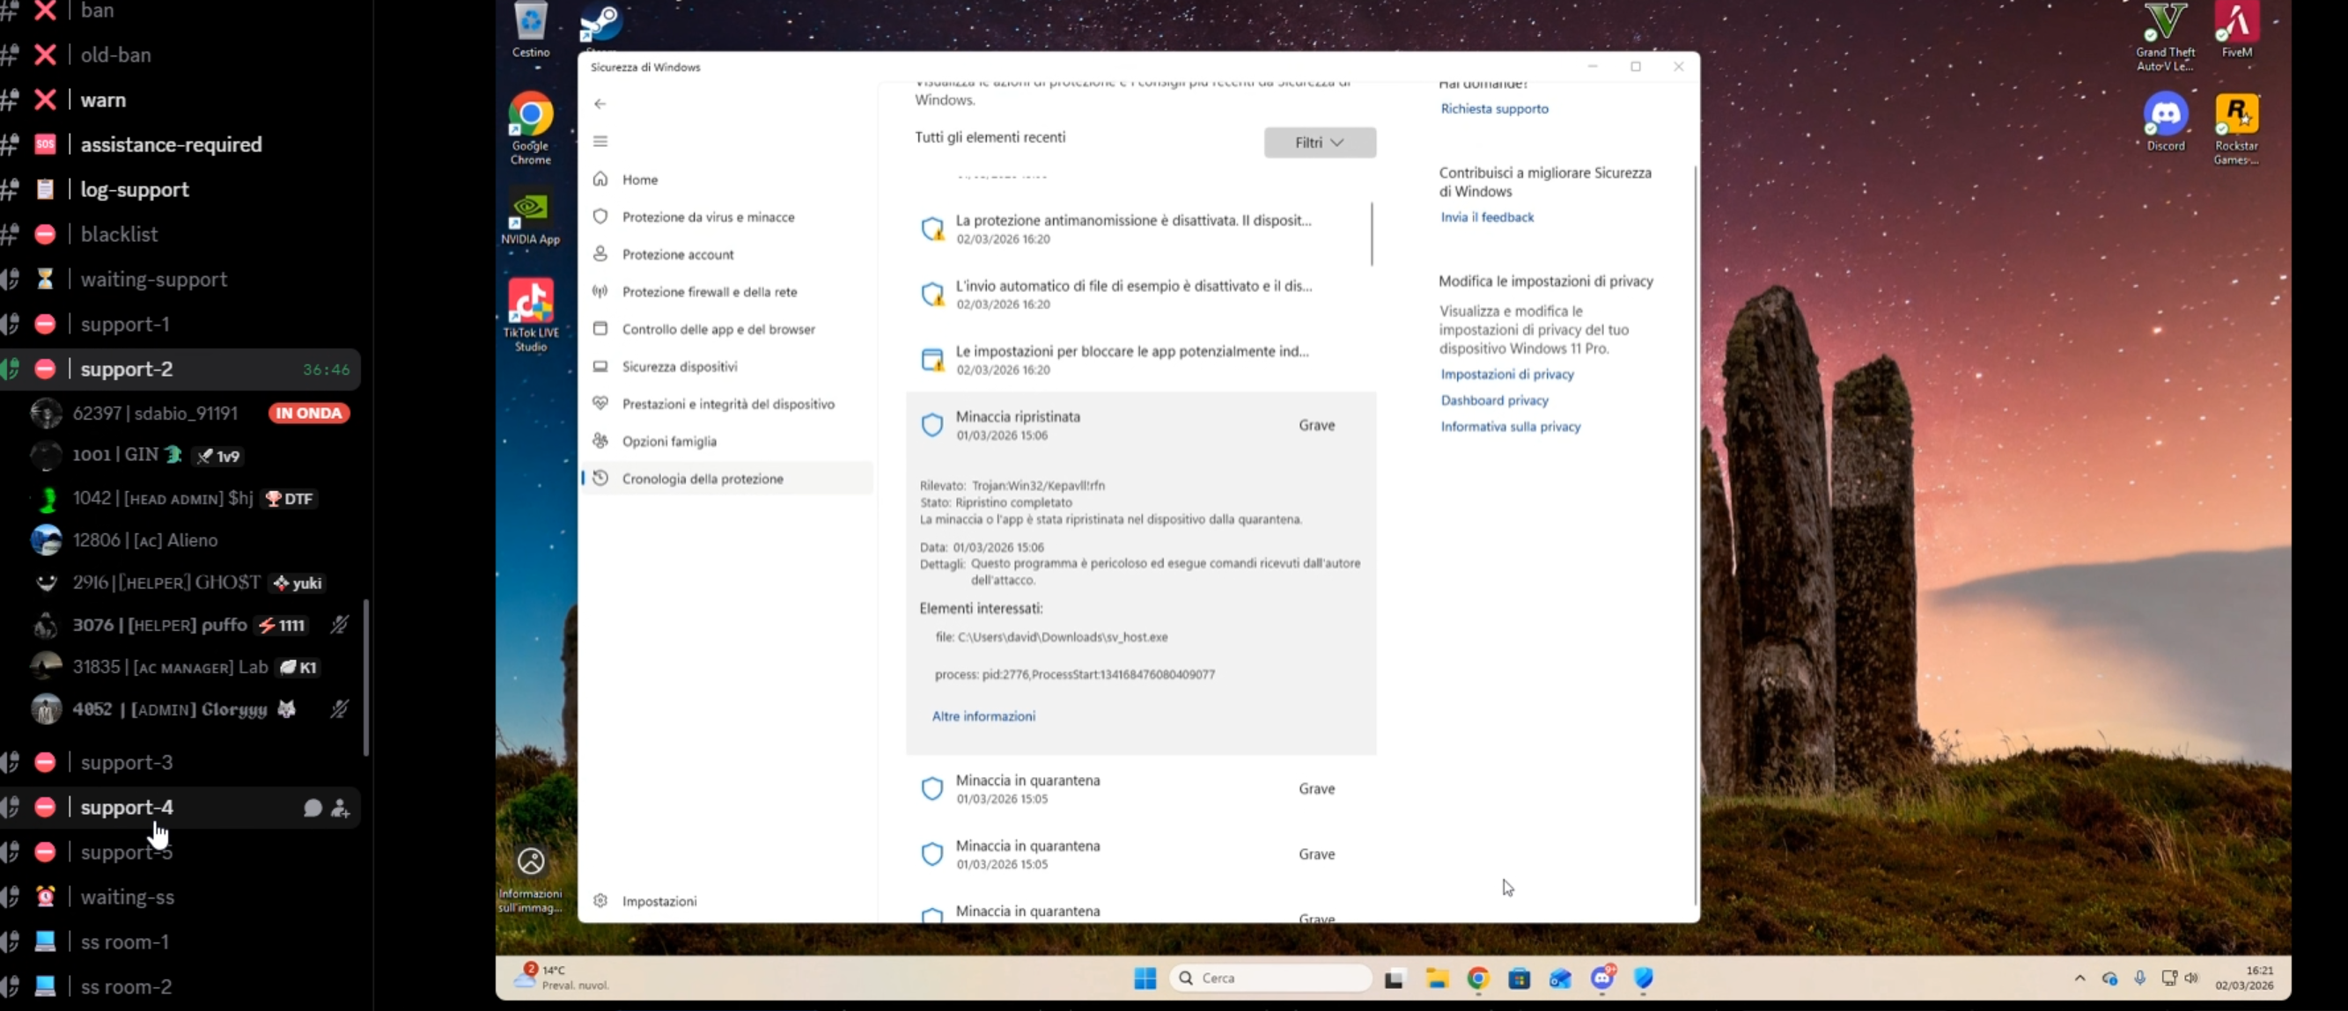Image resolution: width=2348 pixels, height=1011 pixels.
Task: Expand the antimanomissione disattivata entry
Action: (1140, 229)
